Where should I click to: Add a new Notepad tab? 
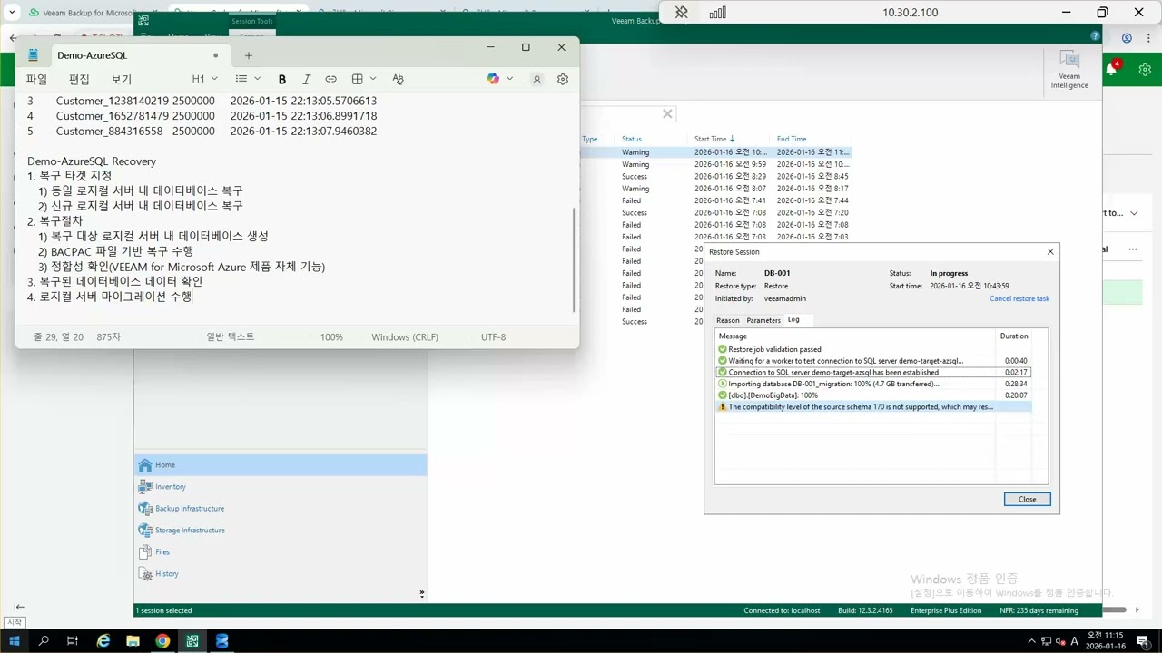[x=248, y=55]
